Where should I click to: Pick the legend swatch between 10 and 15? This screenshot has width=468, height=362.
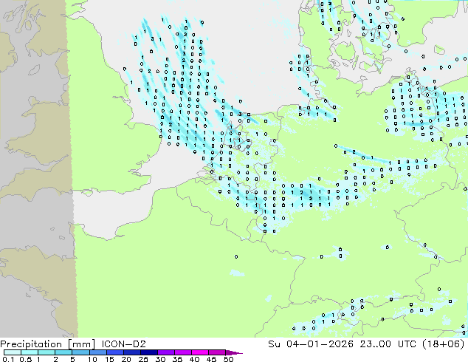coord(97,352)
